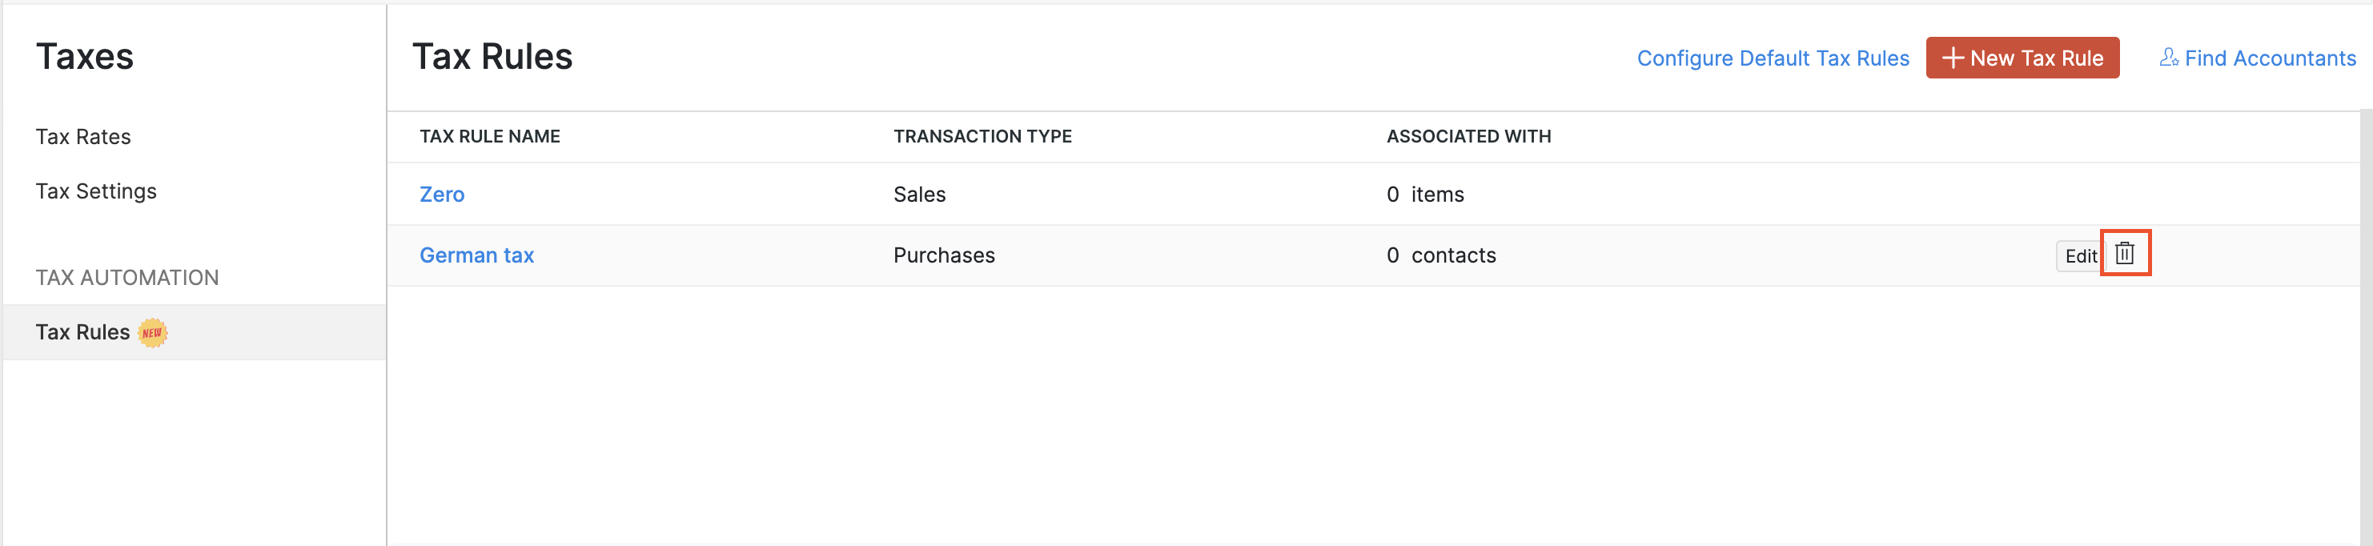This screenshot has height=546, width=2373.
Task: Click the Tax Rule Name column header
Action: click(489, 136)
